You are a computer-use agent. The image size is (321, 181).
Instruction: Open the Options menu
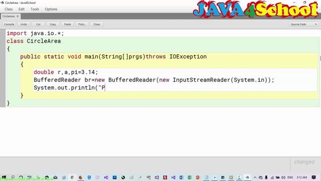click(x=51, y=9)
